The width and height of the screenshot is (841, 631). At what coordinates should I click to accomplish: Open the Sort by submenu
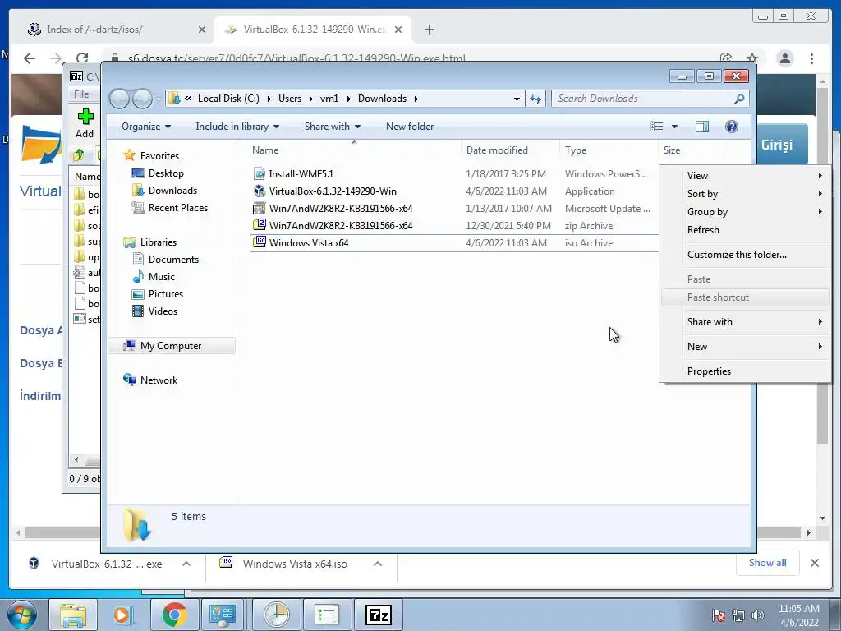(746, 194)
